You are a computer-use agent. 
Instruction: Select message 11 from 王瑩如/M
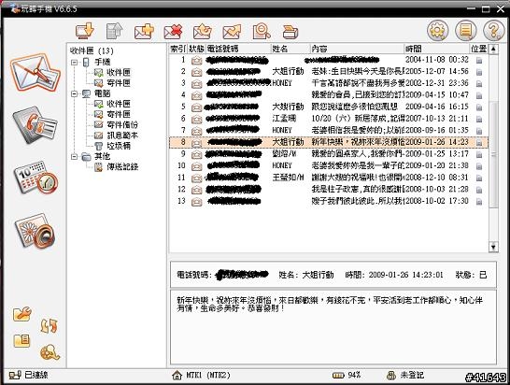point(329,178)
